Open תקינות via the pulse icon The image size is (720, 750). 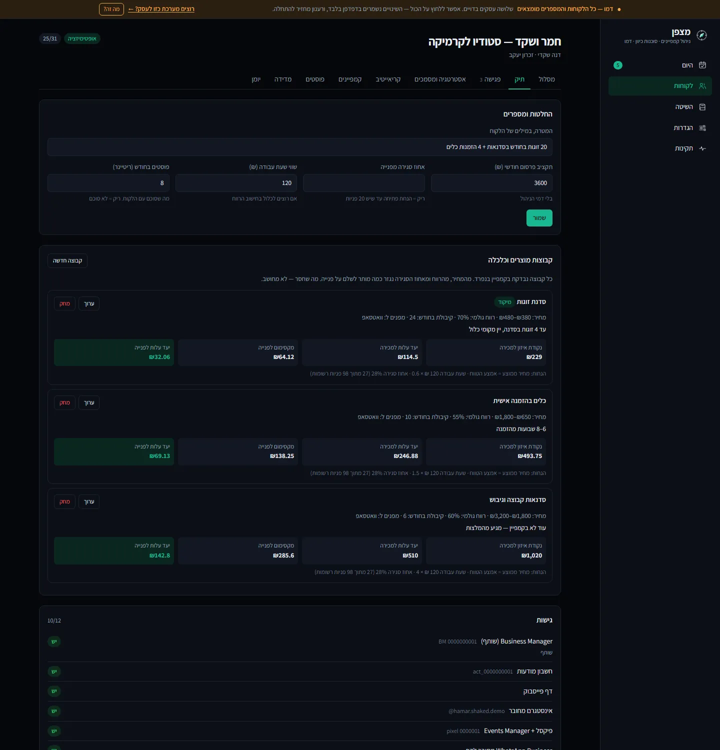pos(702,148)
